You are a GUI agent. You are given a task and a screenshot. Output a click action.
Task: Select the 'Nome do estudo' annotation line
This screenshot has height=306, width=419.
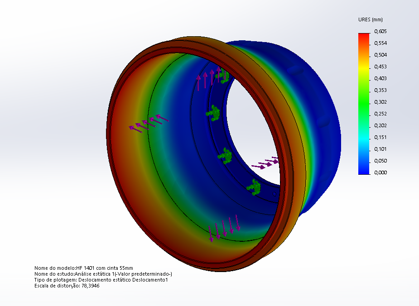pyautogui.click(x=103, y=274)
